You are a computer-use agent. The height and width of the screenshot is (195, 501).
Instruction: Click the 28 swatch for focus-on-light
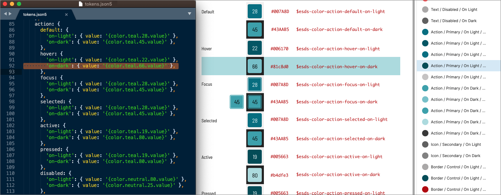(255, 85)
